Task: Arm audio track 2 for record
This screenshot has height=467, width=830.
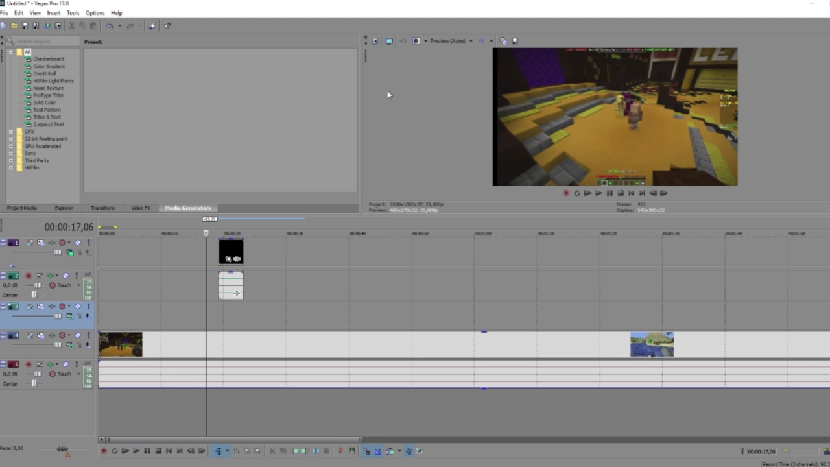Action: 29,276
